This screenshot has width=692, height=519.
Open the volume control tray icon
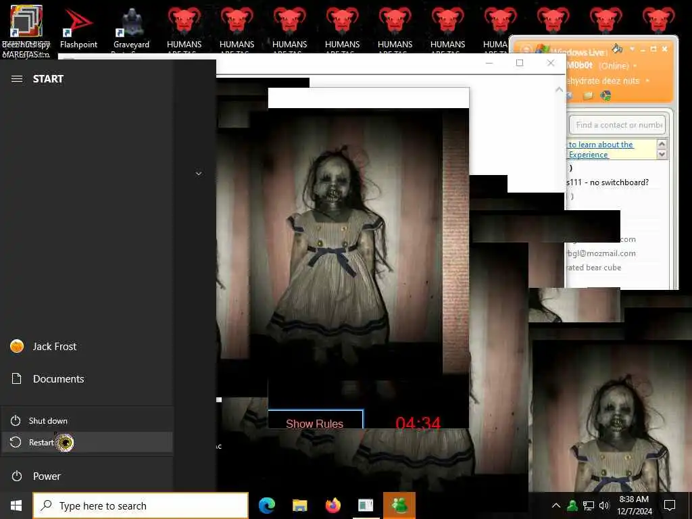pos(604,505)
